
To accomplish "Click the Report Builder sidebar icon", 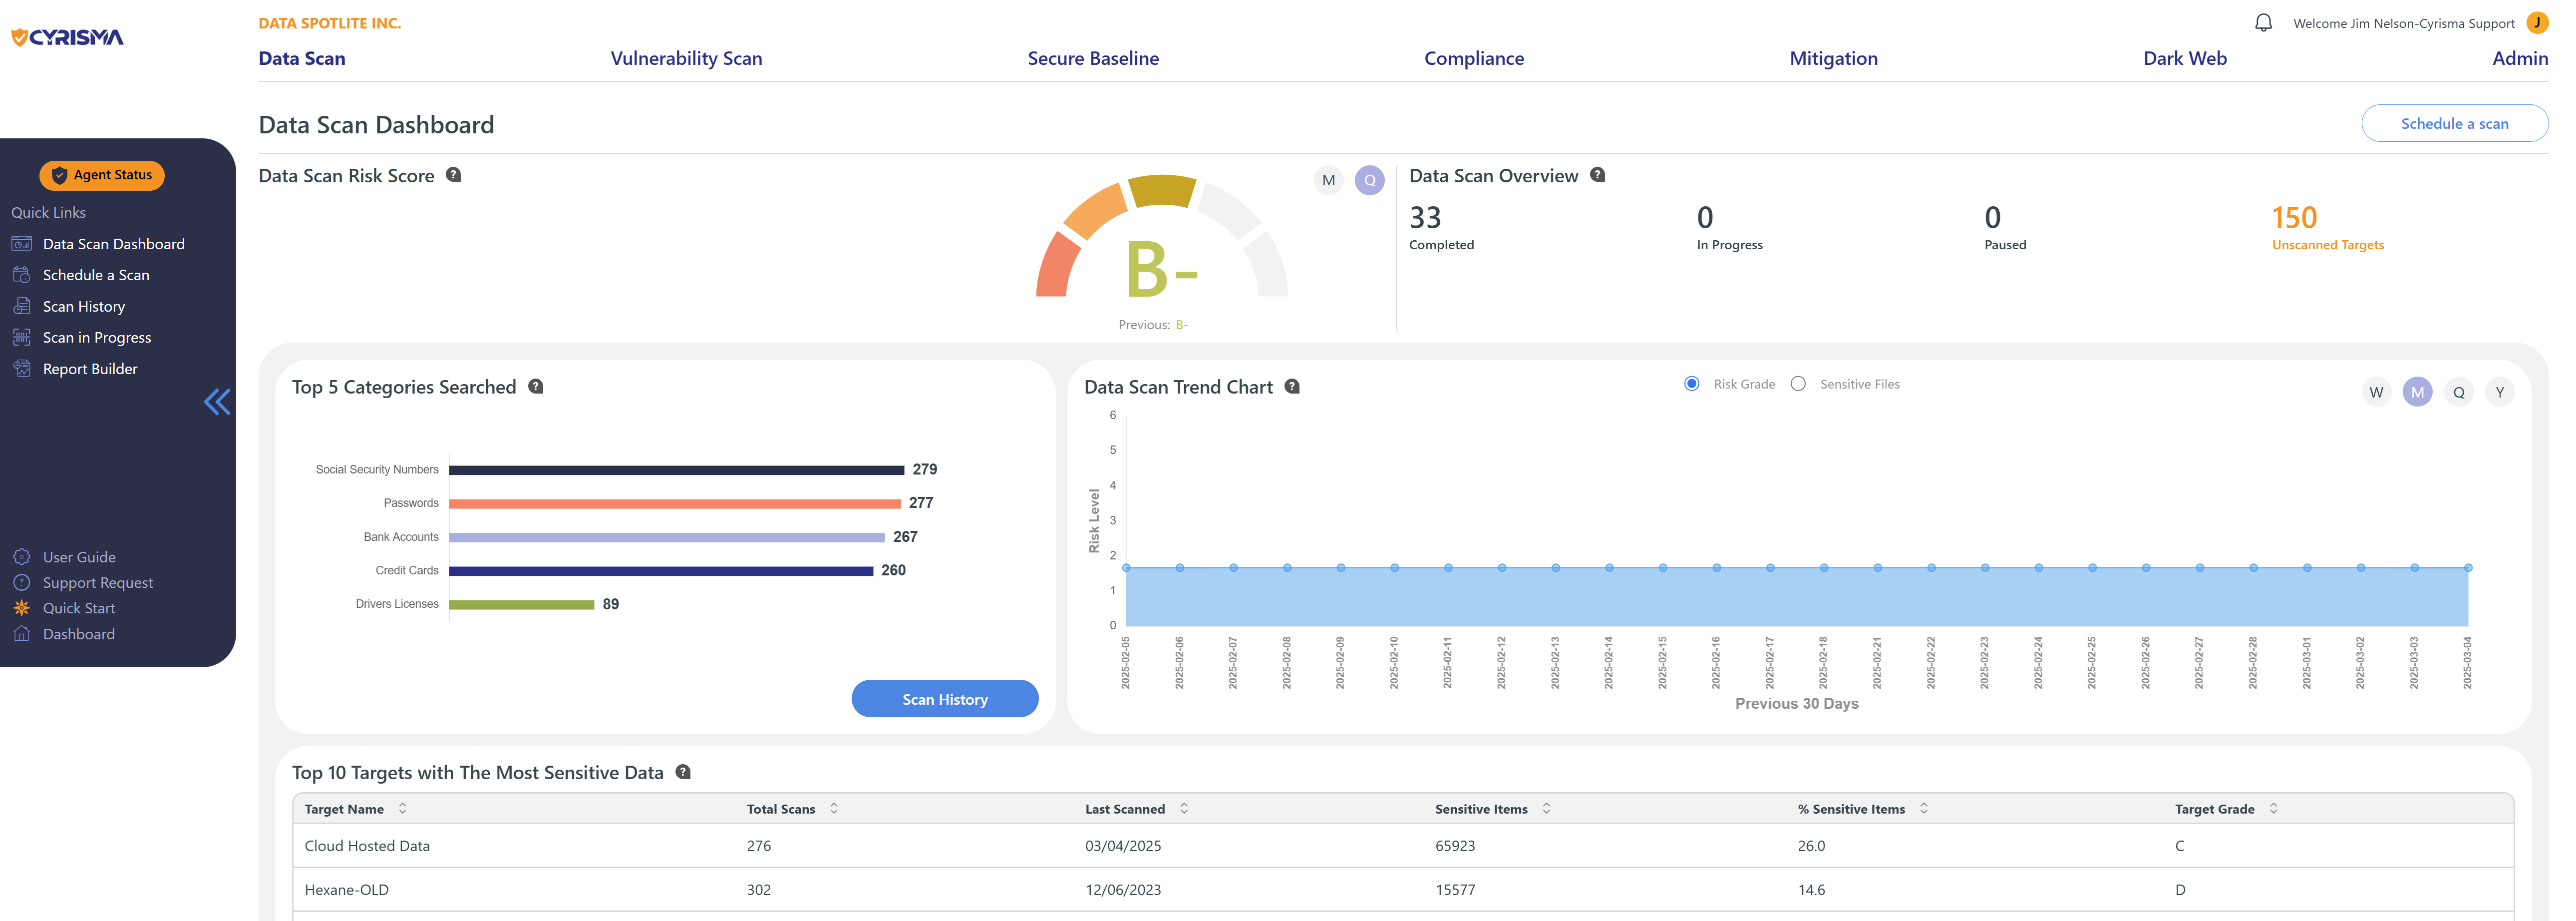I will [21, 368].
